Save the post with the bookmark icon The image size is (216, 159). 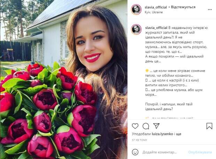[209, 126]
